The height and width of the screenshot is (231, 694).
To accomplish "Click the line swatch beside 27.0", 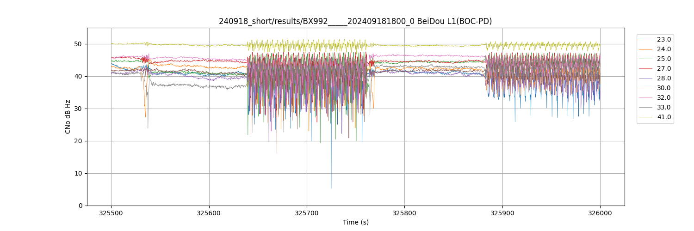I will [x=646, y=69].
